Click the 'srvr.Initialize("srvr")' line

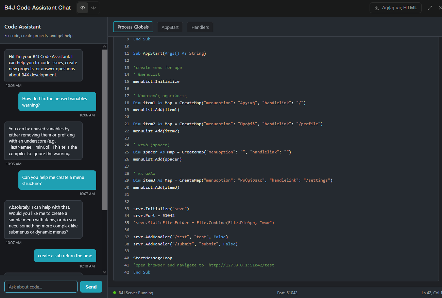coord(161,209)
